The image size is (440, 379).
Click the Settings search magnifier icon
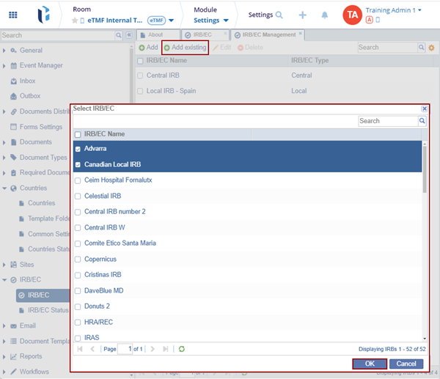coord(279,15)
